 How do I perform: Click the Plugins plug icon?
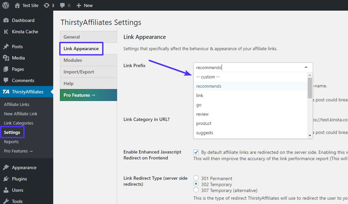click(6, 179)
